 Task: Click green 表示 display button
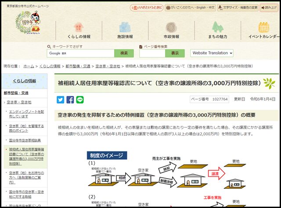(175, 53)
